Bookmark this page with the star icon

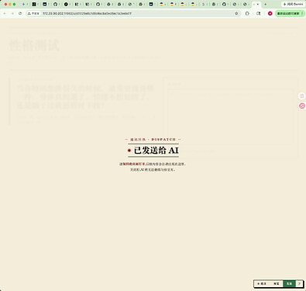click(x=236, y=13)
